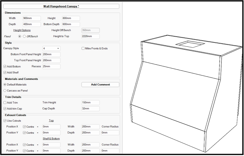Enable the Add Trim checkbox
The height and width of the screenshot is (156, 244).
pos(5,103)
